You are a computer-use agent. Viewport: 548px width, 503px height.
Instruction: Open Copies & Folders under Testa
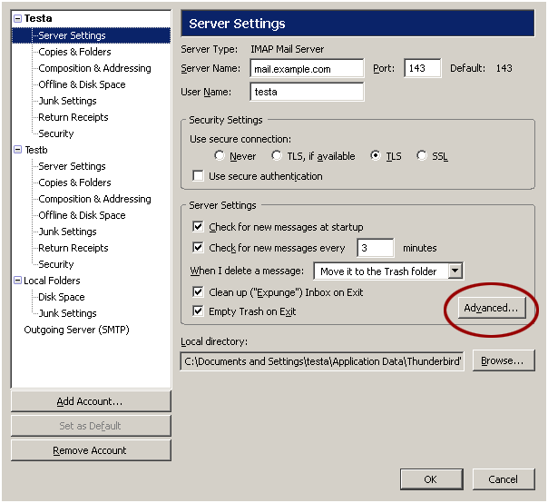click(74, 52)
